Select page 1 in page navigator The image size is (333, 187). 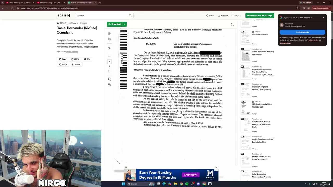pos(110,62)
